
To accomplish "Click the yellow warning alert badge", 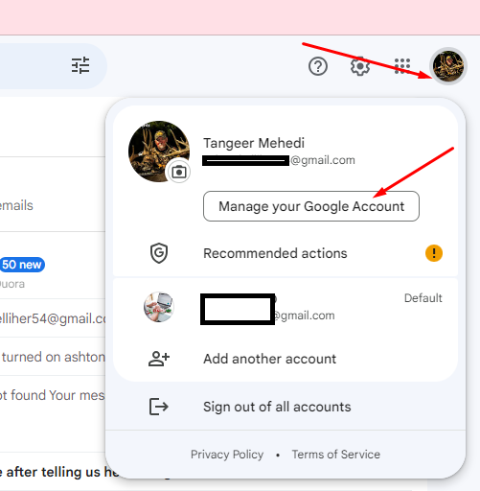I will pos(434,253).
